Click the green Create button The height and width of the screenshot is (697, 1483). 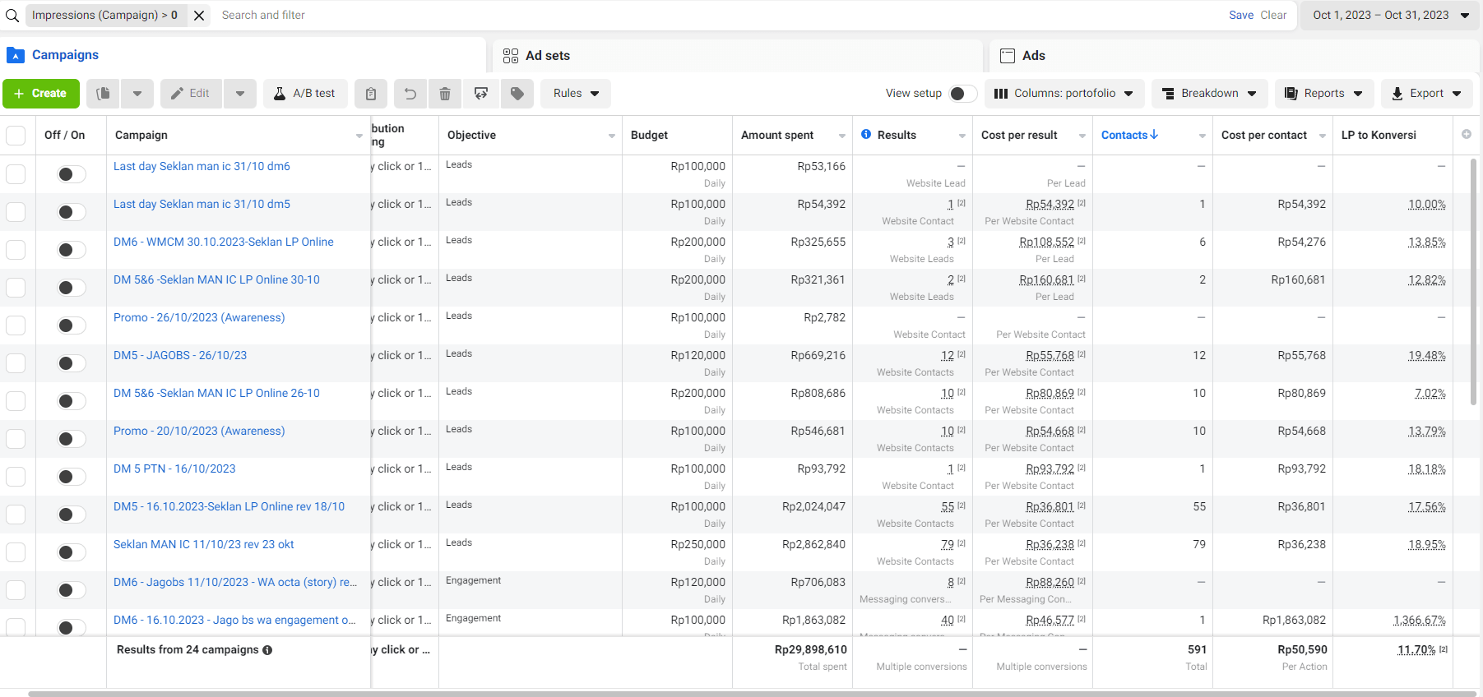click(x=41, y=94)
